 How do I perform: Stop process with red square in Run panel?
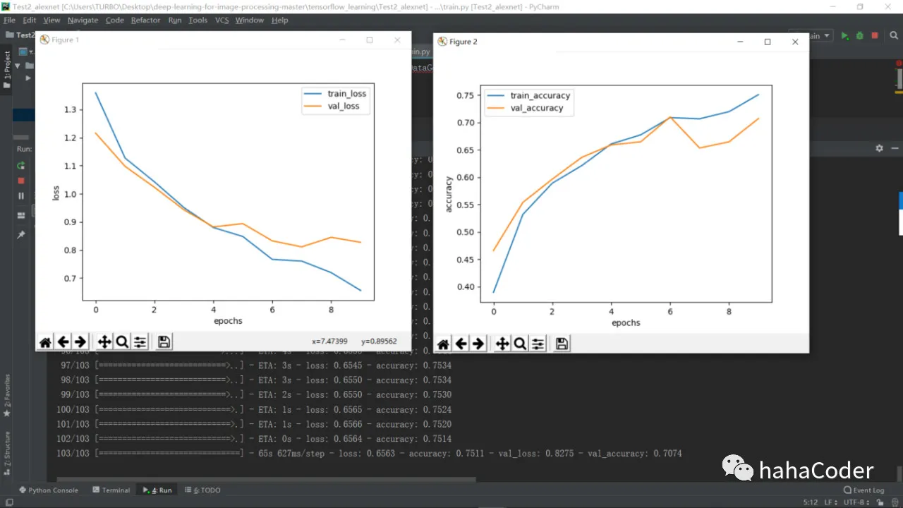(21, 181)
